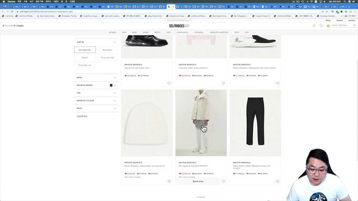358x201 pixels.
Task: Click the search magnifier icon in header
Action: tap(355, 25)
